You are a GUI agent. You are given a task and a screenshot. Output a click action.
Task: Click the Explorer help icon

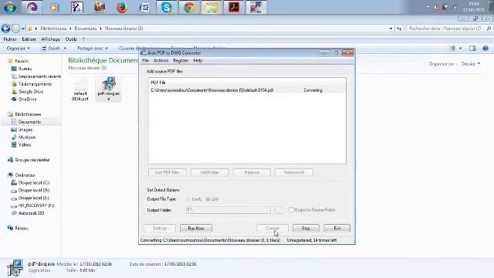[486, 48]
